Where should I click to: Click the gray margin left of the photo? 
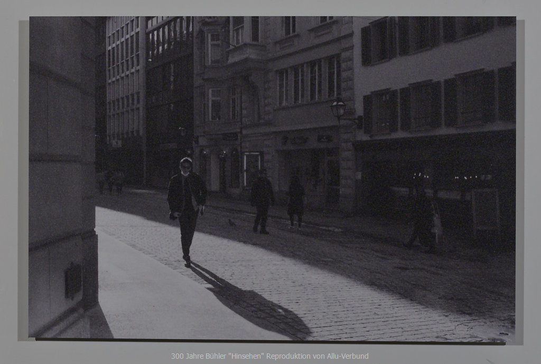[13, 179]
